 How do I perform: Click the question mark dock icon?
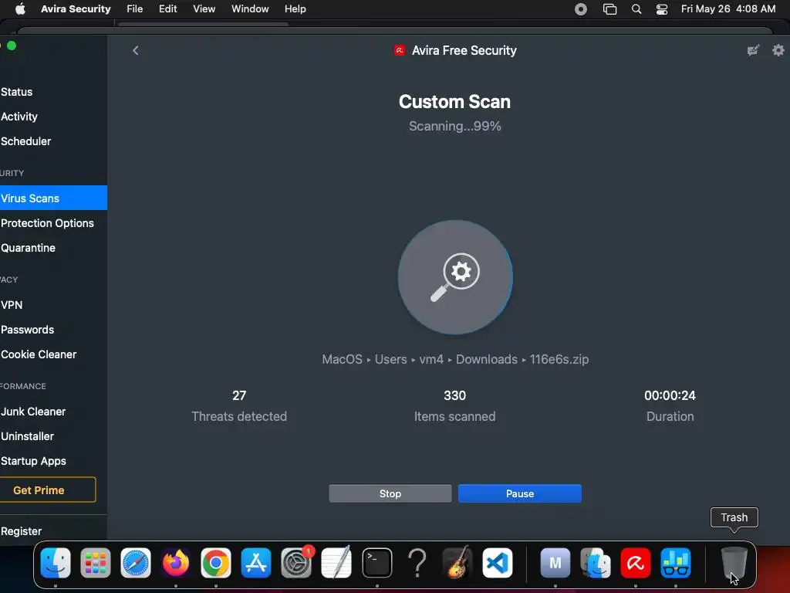click(417, 563)
